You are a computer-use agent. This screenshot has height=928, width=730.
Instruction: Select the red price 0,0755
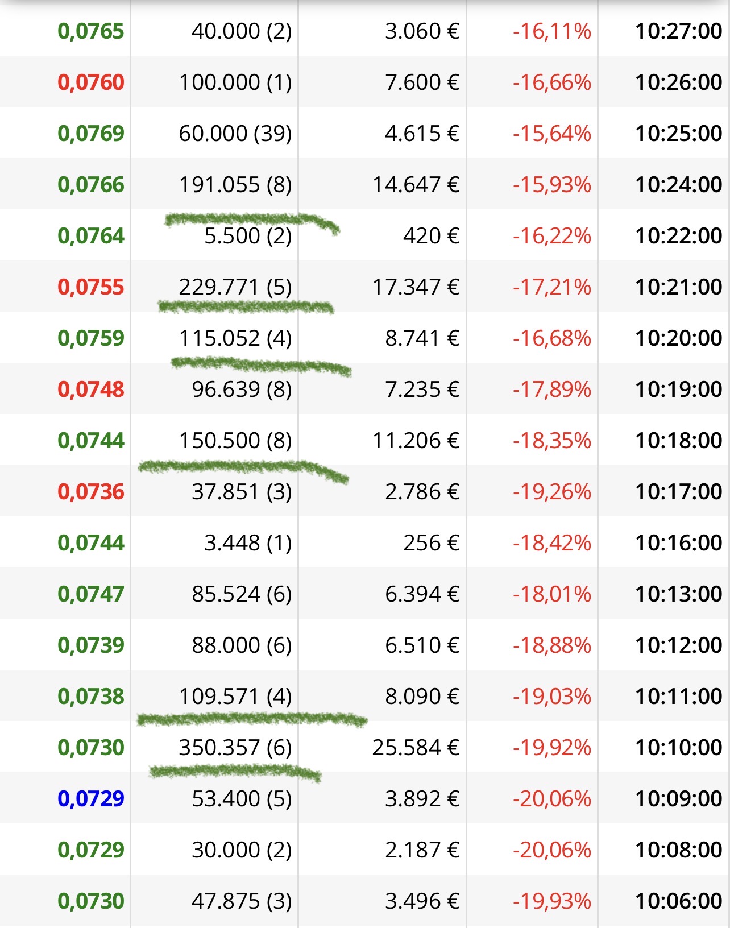(x=91, y=287)
